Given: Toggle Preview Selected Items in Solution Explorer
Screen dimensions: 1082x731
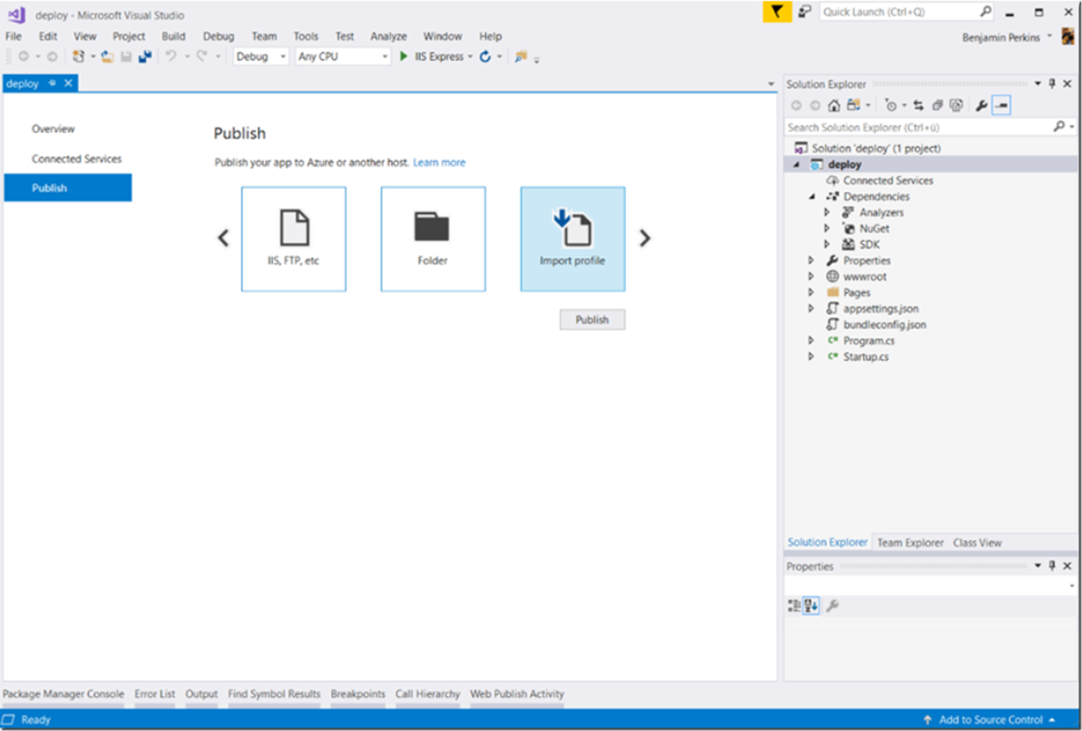Looking at the screenshot, I should tap(1002, 106).
